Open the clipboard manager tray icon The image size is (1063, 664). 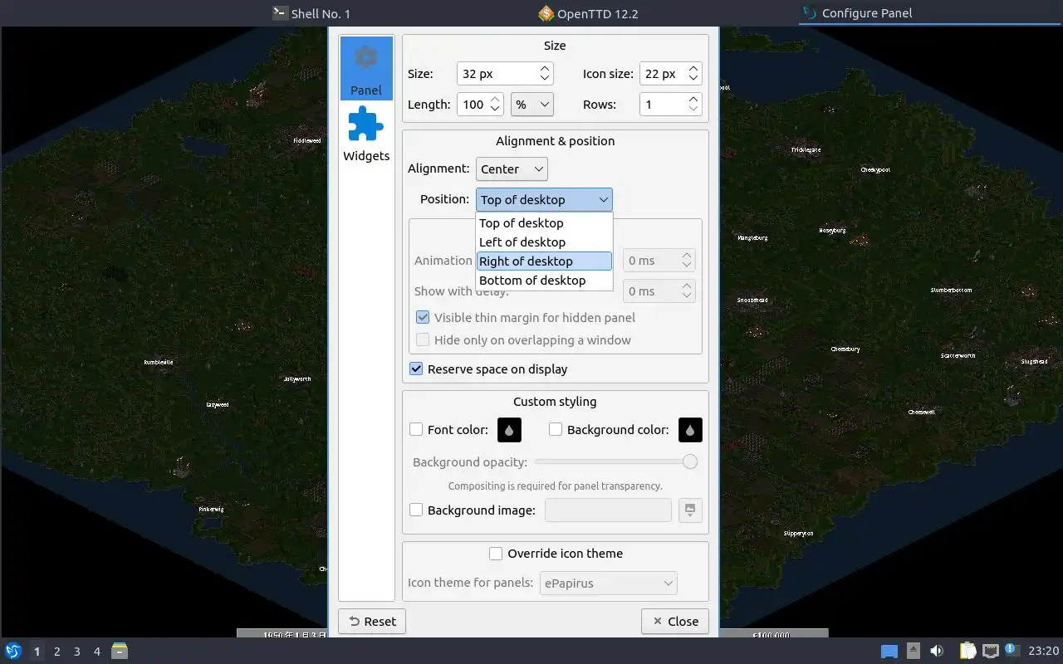tap(967, 651)
